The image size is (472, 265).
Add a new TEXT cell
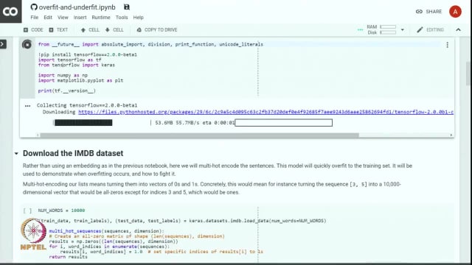[58, 29]
